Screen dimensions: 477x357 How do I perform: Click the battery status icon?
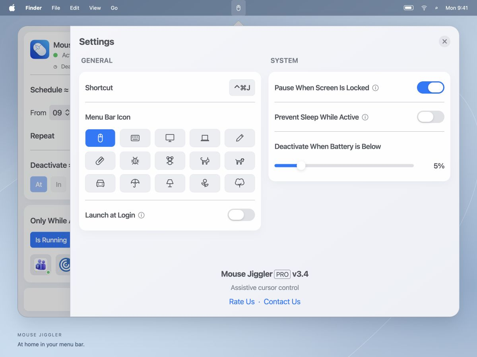pyautogui.click(x=409, y=8)
